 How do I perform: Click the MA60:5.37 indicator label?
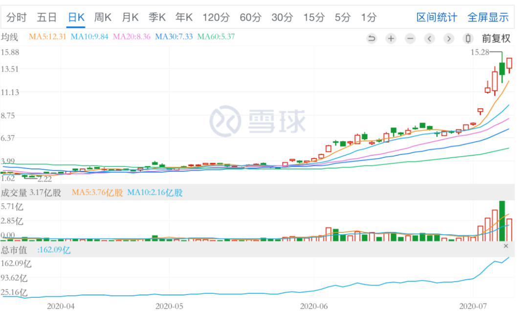[x=216, y=37]
